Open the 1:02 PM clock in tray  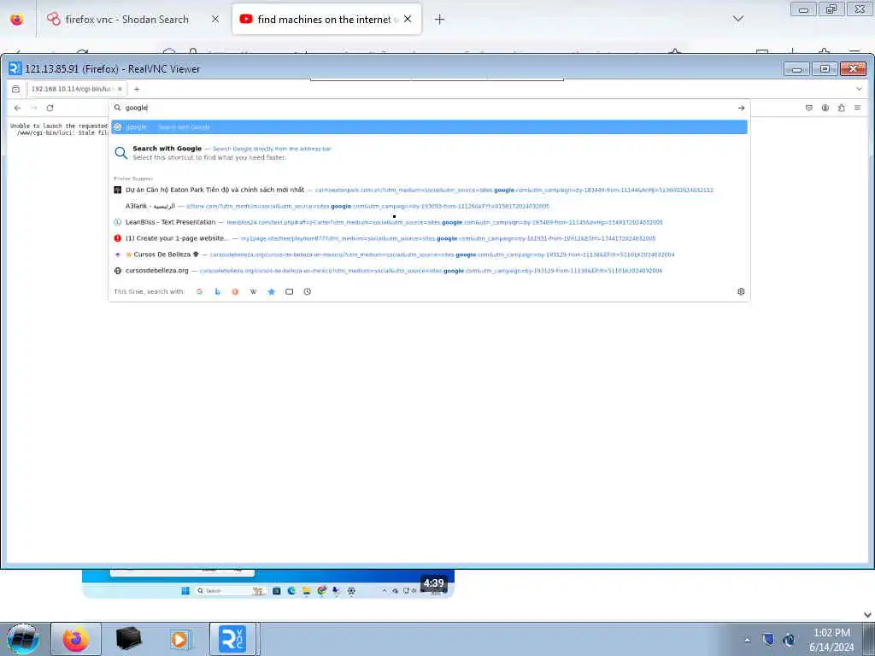point(831,640)
